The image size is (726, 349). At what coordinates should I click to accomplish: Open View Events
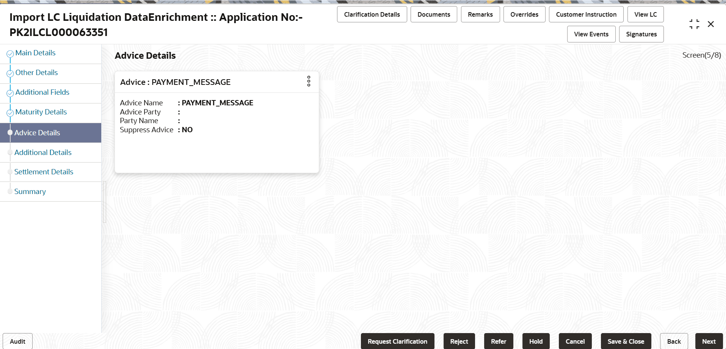(591, 34)
